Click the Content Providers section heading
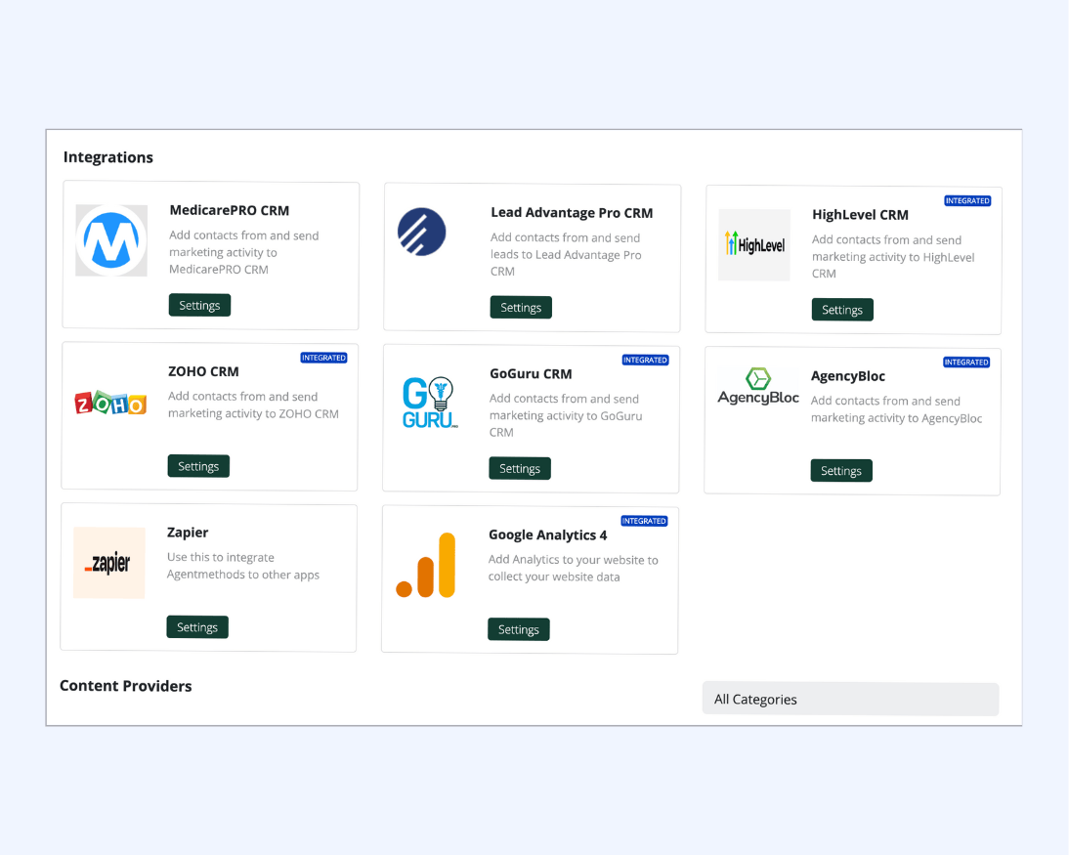This screenshot has height=855, width=1069. click(125, 686)
